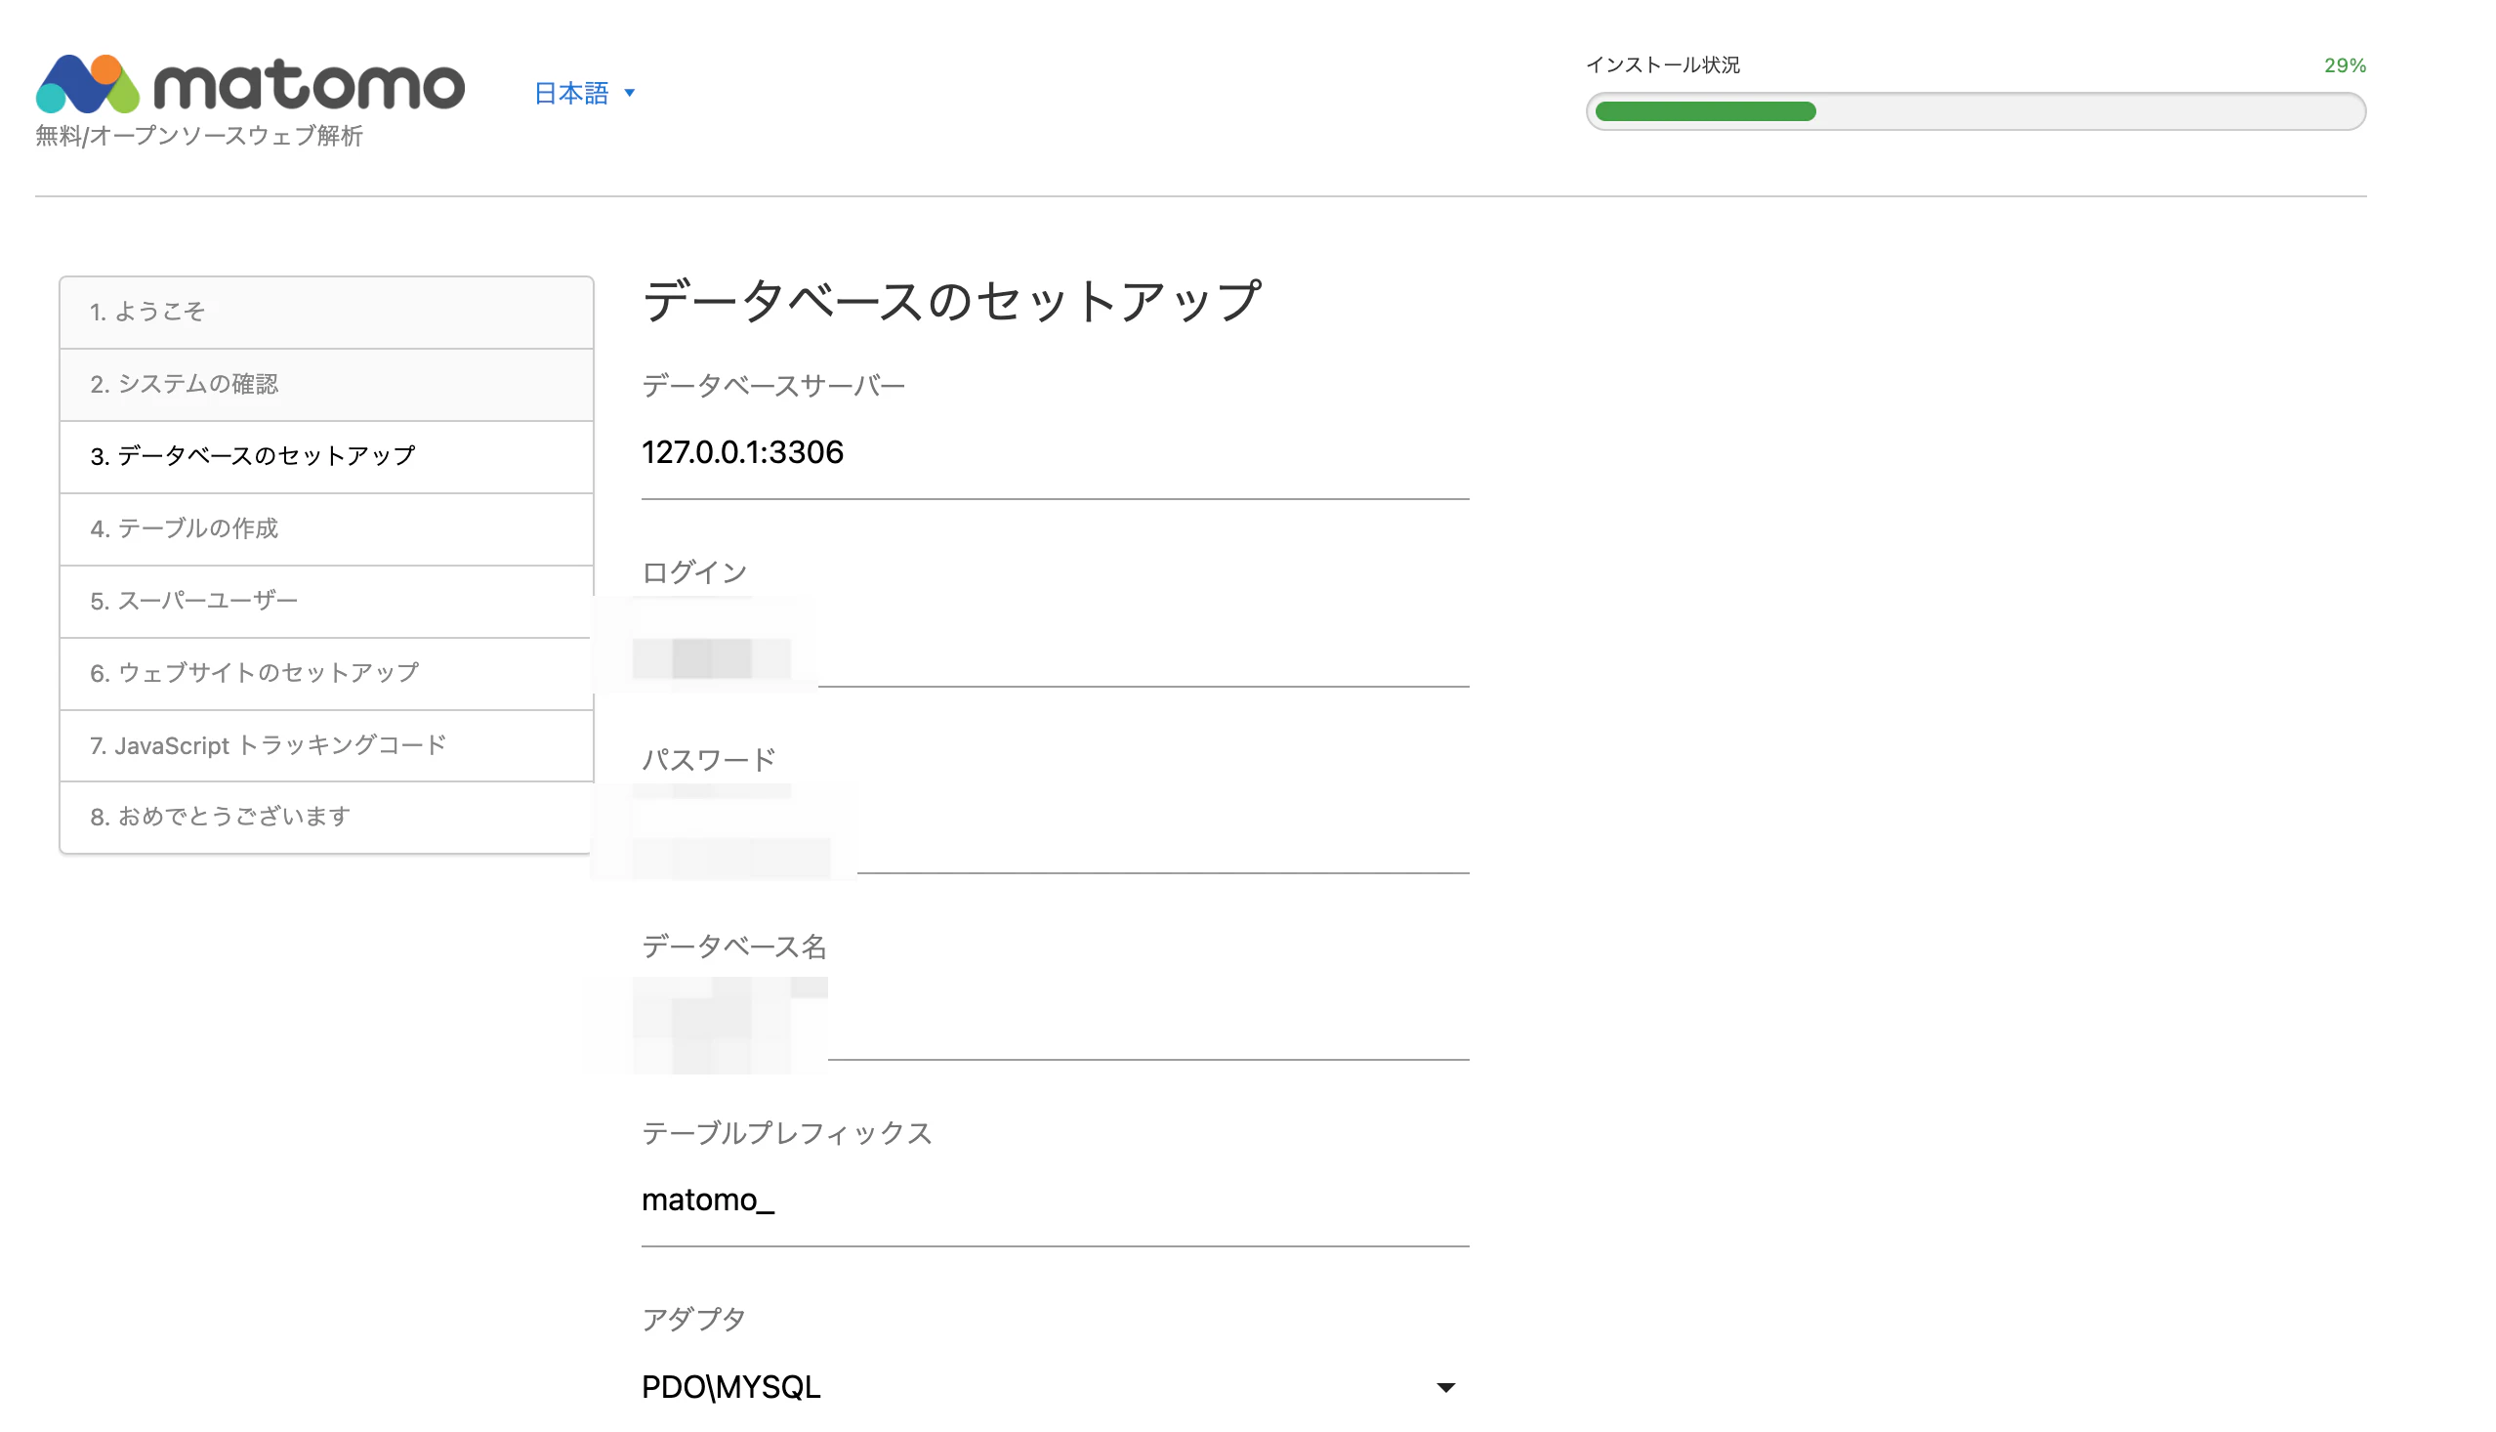Focus the データベース名 input field
This screenshot has height=1432, width=2496.
pyautogui.click(x=1055, y=1014)
